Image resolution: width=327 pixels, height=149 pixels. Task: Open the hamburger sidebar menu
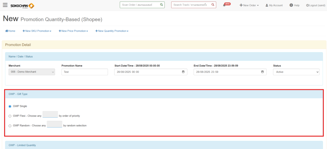pos(5,5)
